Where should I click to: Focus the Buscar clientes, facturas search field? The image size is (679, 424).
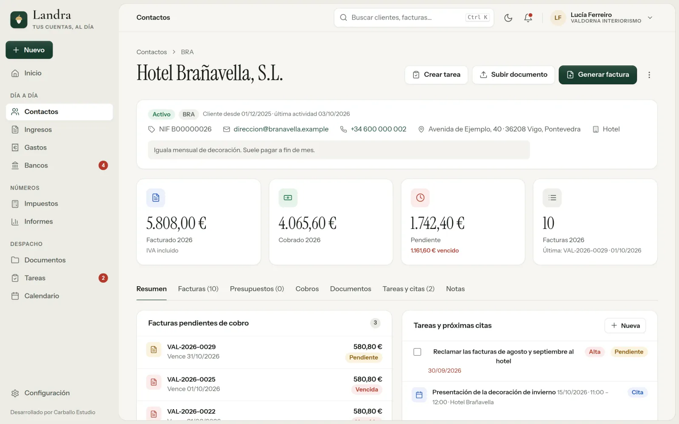(x=414, y=18)
